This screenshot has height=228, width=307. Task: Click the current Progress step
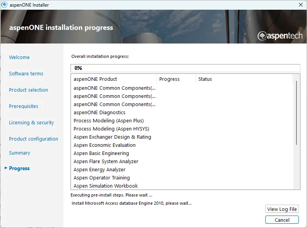[19, 168]
